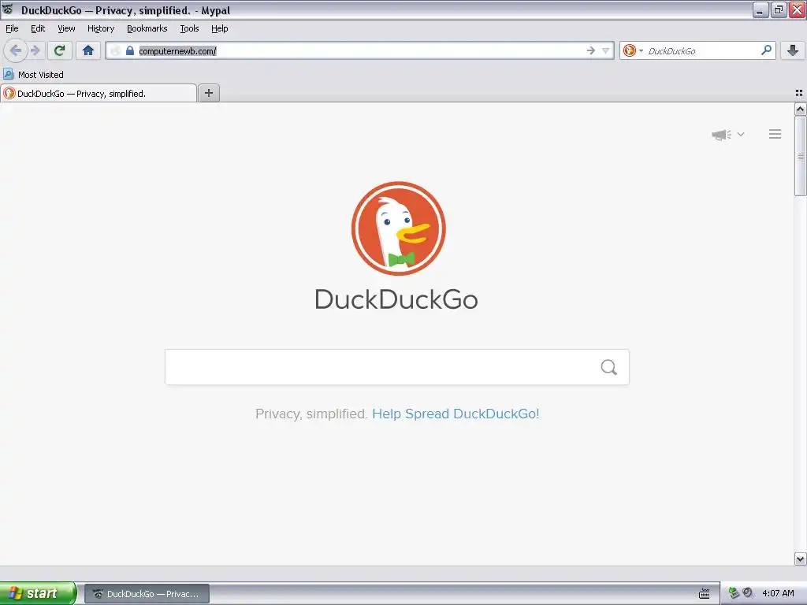Screen dimensions: 807x605
Task: Open the Windows Start menu
Action: [x=38, y=593]
